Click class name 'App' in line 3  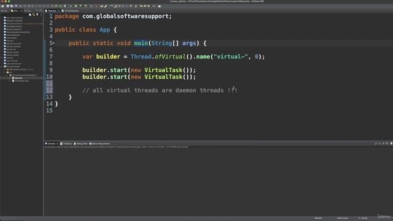point(105,30)
